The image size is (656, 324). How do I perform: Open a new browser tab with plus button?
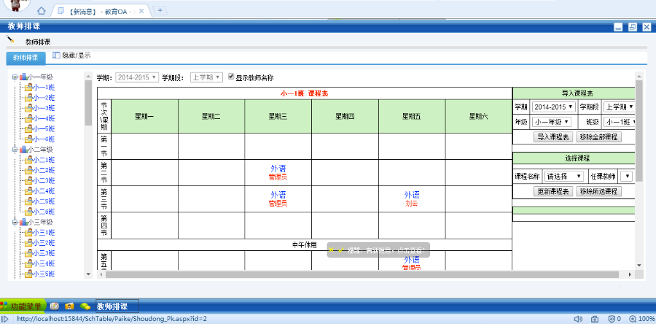[160, 10]
